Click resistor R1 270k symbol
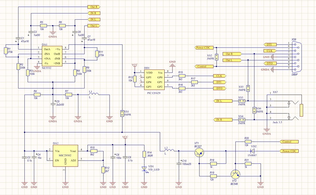316x195 pixels. (6, 51)
